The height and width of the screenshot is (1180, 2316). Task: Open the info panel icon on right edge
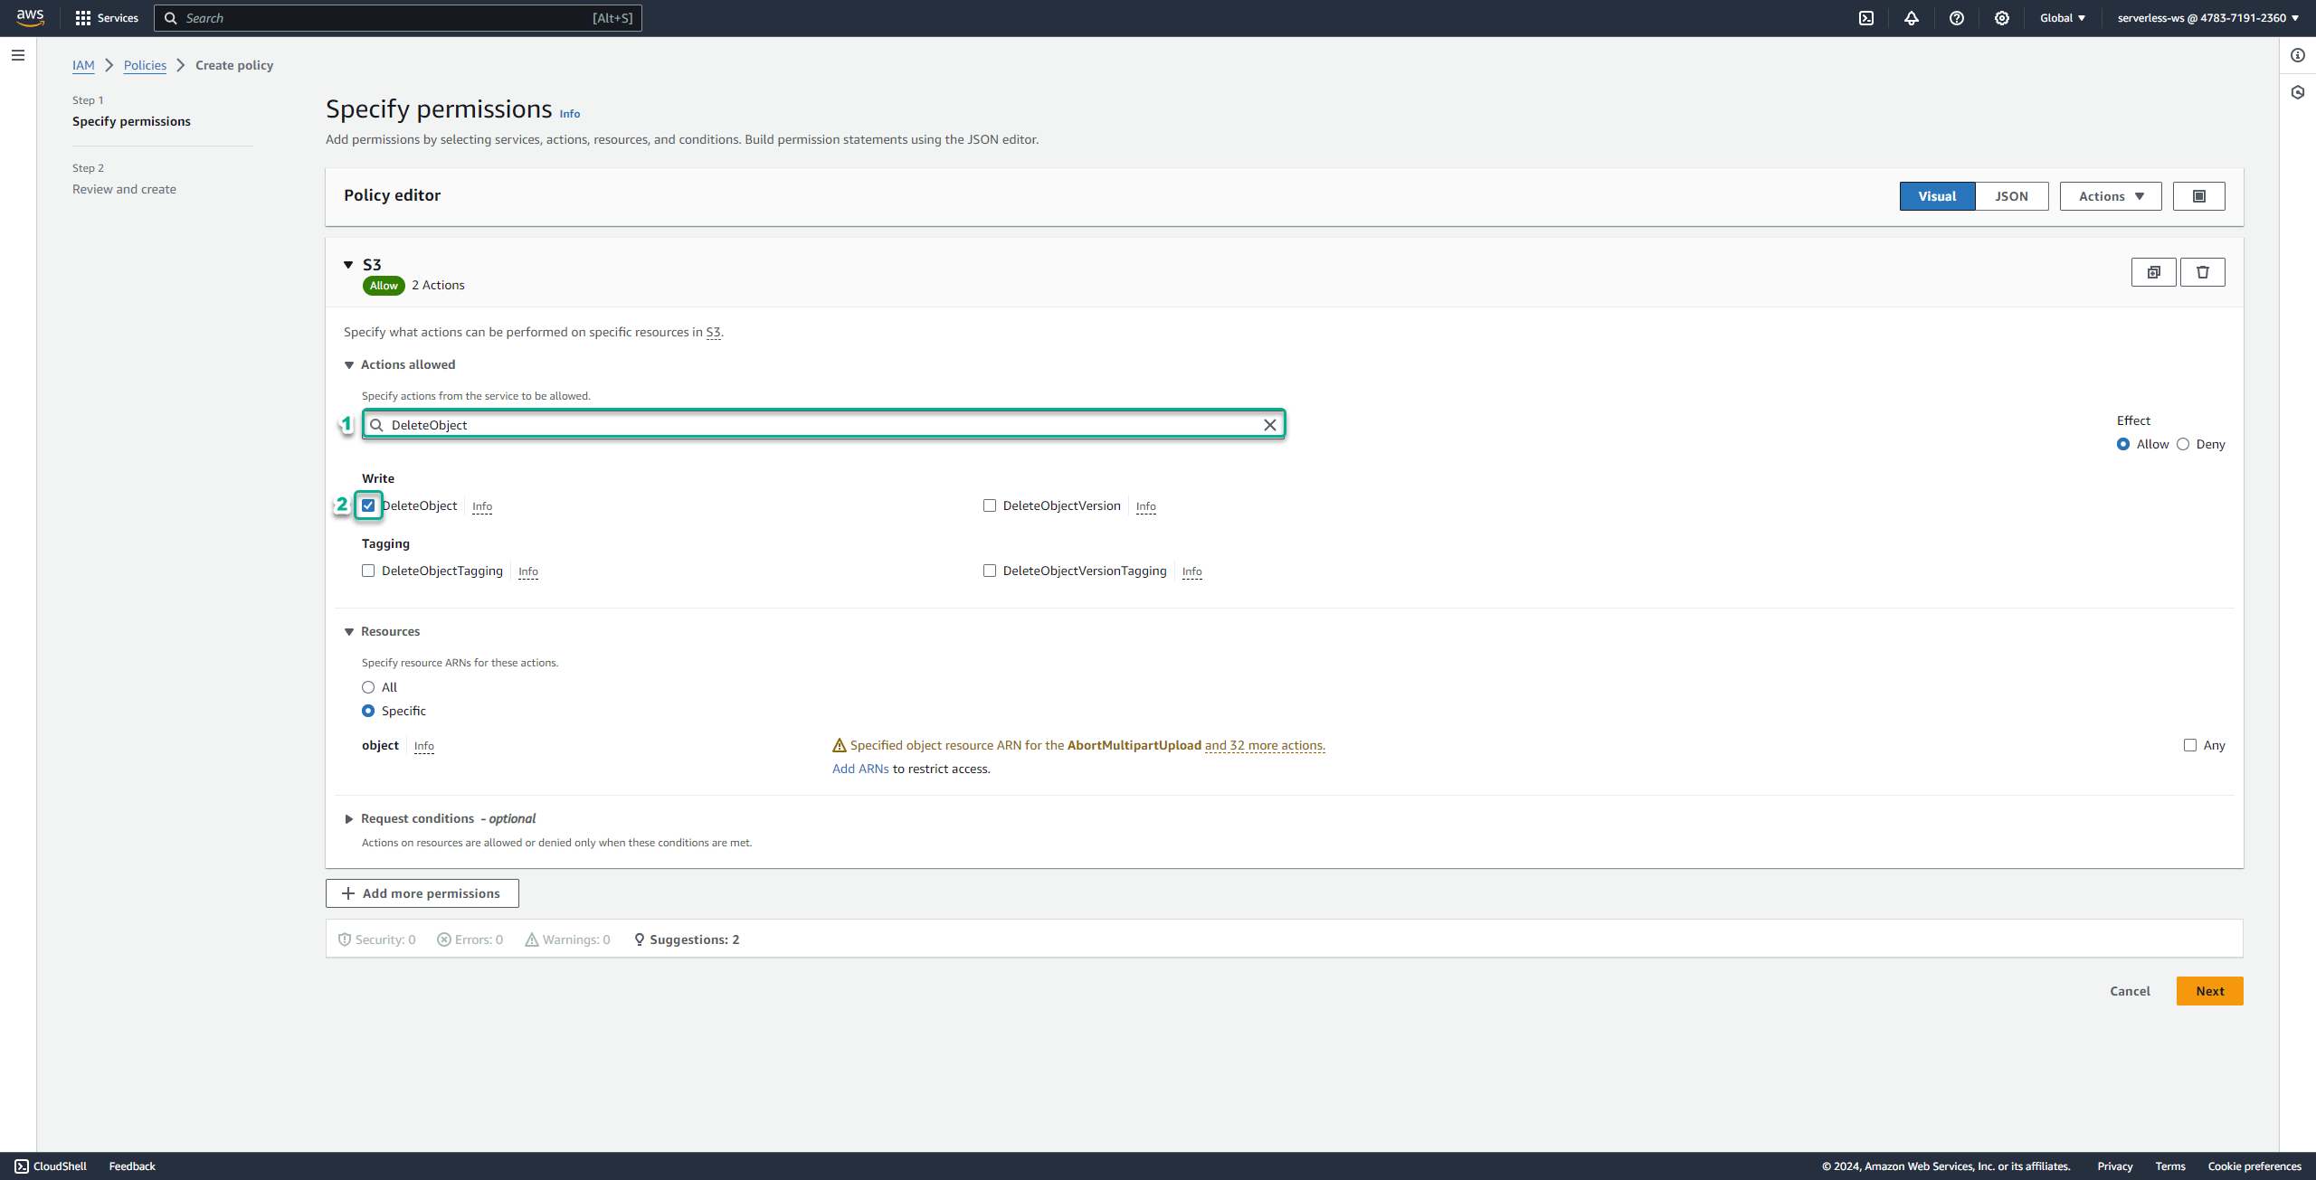2298,55
